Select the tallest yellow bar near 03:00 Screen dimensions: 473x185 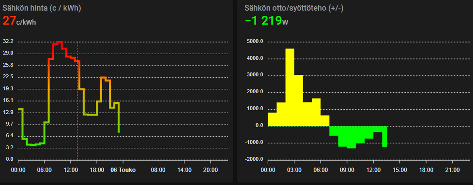290,87
